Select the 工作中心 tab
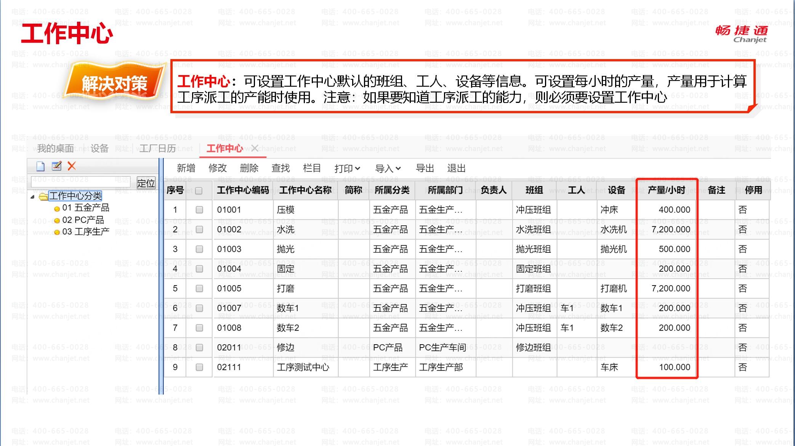The width and height of the screenshot is (795, 446). (x=224, y=148)
